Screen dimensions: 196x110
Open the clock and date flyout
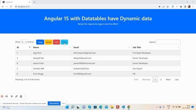coord(186,107)
